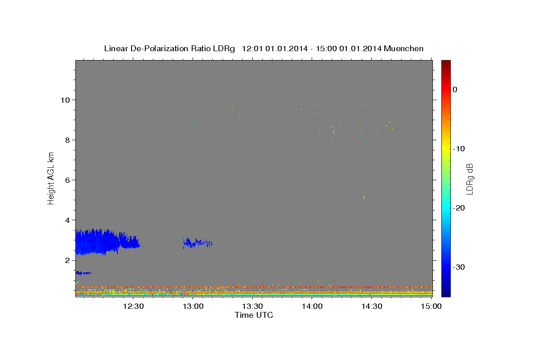Click the green middle of the colorbar
The width and height of the screenshot is (535, 356).
point(446,178)
